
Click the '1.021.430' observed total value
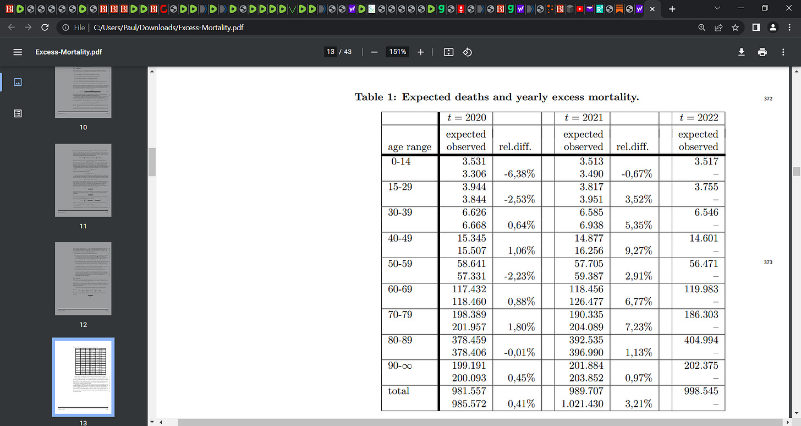click(x=581, y=403)
